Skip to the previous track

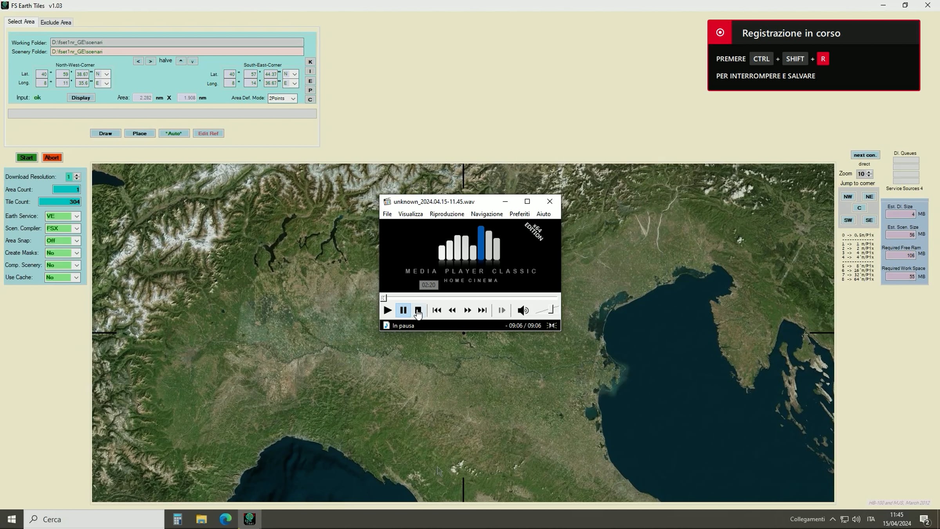click(x=437, y=310)
